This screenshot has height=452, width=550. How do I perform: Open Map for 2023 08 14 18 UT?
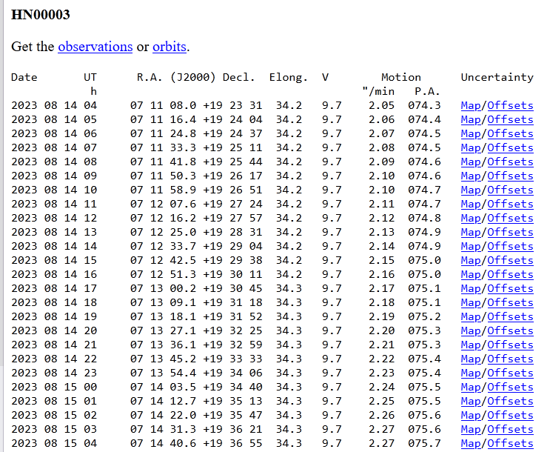coord(470,302)
